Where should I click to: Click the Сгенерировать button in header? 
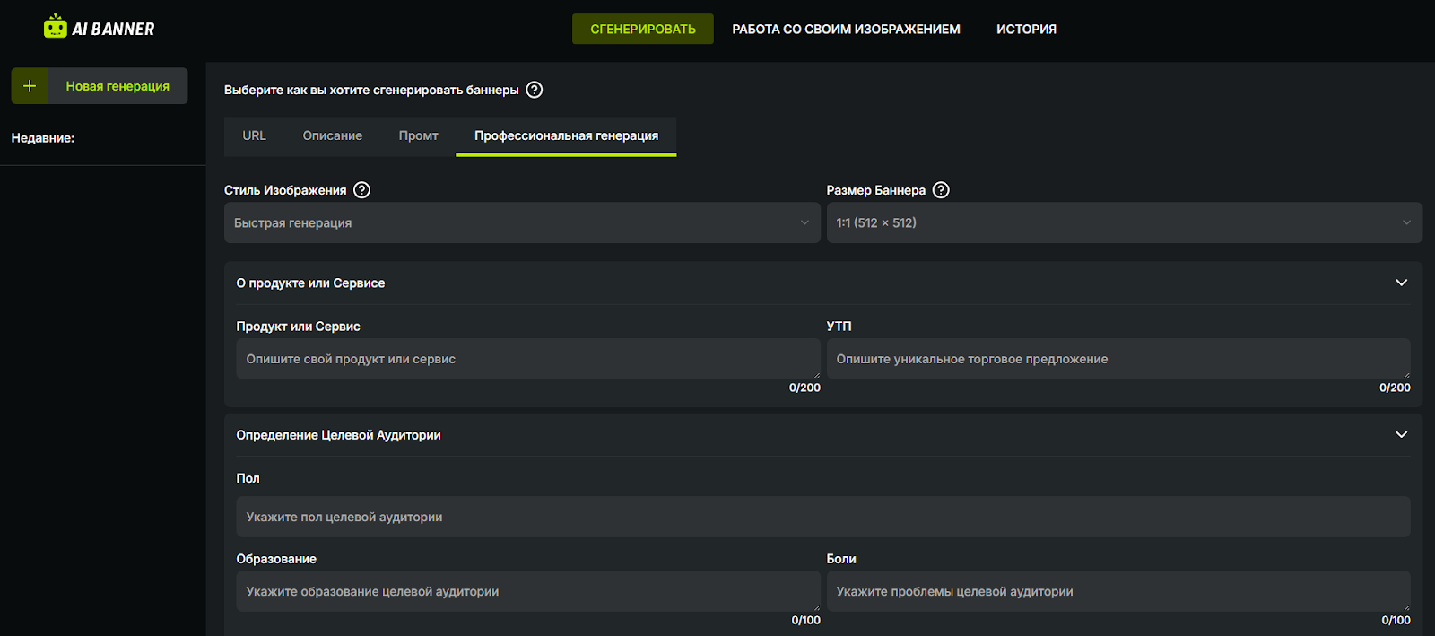[642, 29]
